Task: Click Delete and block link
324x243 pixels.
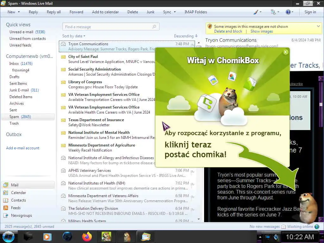Action: (x=228, y=31)
